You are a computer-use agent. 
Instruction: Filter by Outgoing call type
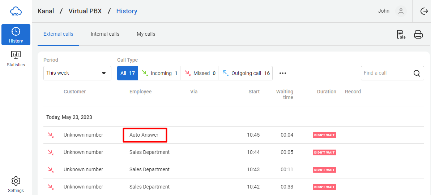click(246, 73)
